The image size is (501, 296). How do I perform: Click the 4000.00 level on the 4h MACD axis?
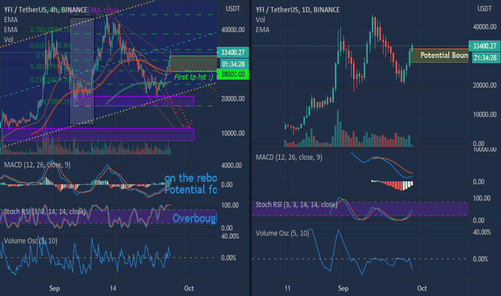(x=231, y=165)
